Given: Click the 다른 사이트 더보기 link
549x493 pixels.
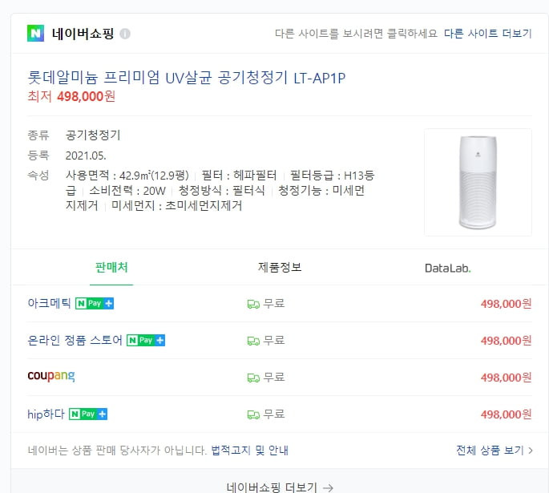Looking at the screenshot, I should pos(488,34).
